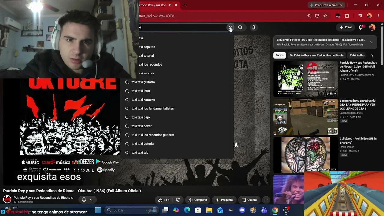Focus the address bar URL text
384x216 pixels.
[157, 16]
